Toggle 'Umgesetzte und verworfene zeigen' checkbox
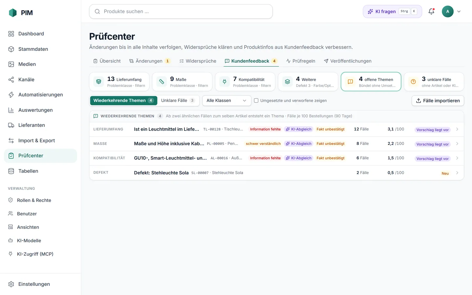This screenshot has width=472, height=295. [256, 101]
